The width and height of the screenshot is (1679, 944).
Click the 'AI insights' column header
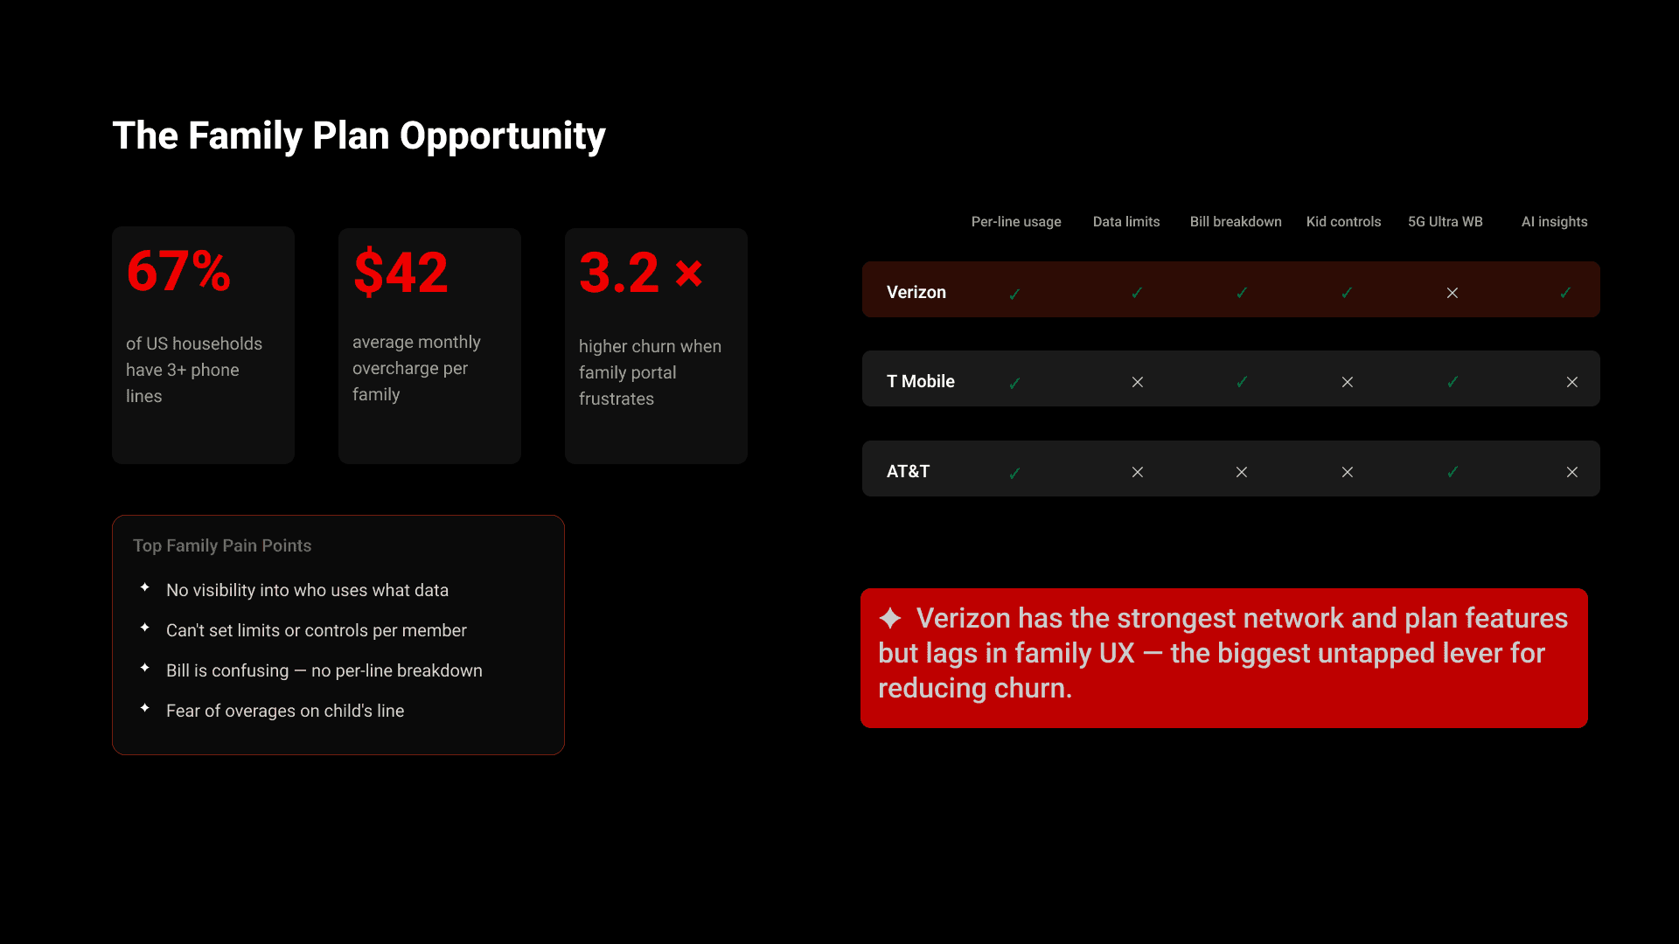(1555, 222)
